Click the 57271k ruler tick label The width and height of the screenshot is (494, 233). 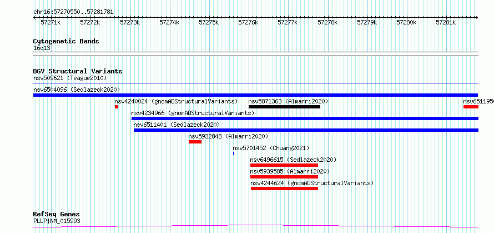pyautogui.click(x=51, y=22)
